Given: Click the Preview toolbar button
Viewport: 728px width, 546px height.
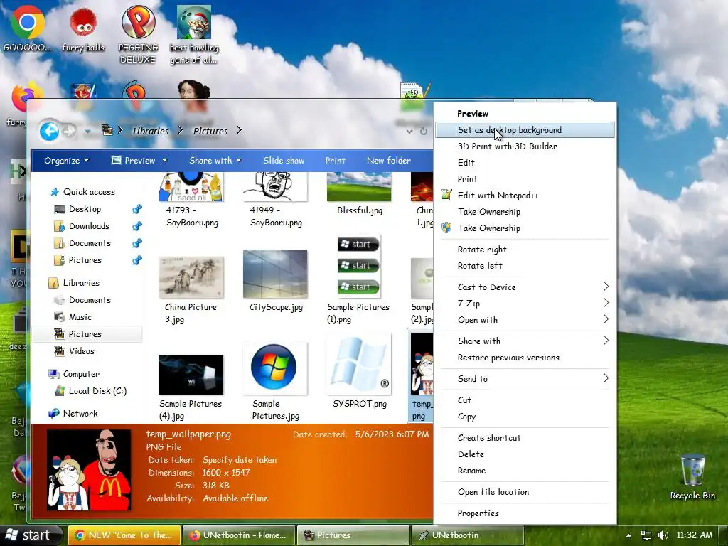Looking at the screenshot, I should click(x=134, y=161).
